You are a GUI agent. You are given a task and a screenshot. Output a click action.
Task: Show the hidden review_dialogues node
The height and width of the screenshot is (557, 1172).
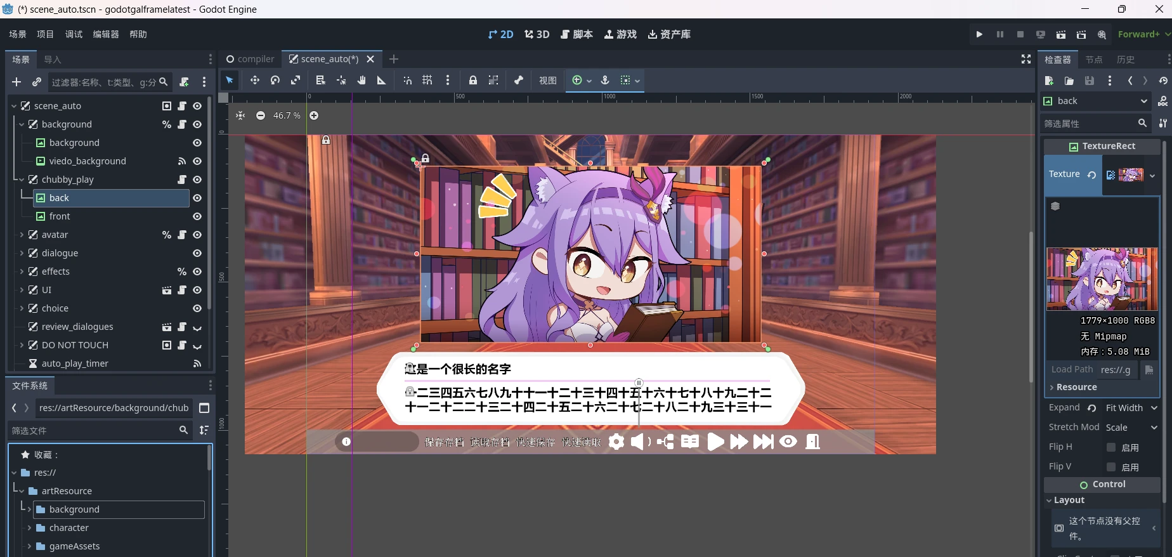point(197,327)
